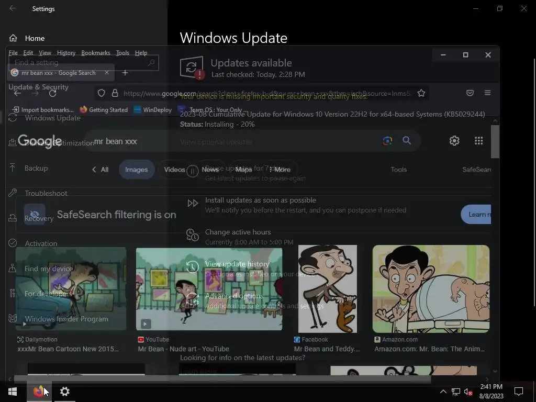The width and height of the screenshot is (536, 402).
Task: Open the Windows Start menu
Action: (13, 392)
